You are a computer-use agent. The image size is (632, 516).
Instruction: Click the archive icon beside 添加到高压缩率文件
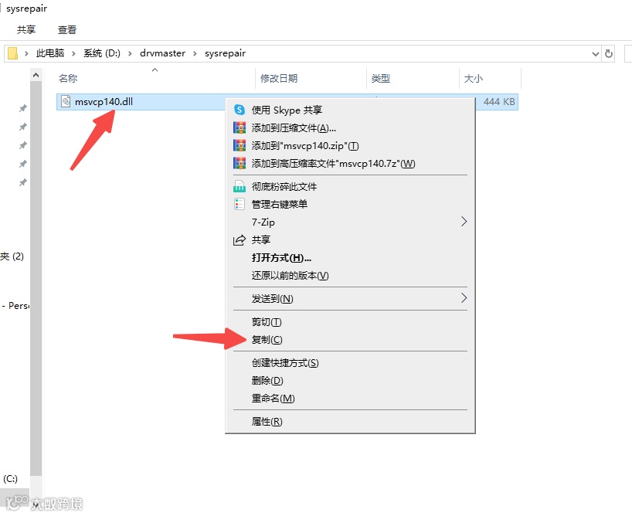[240, 163]
